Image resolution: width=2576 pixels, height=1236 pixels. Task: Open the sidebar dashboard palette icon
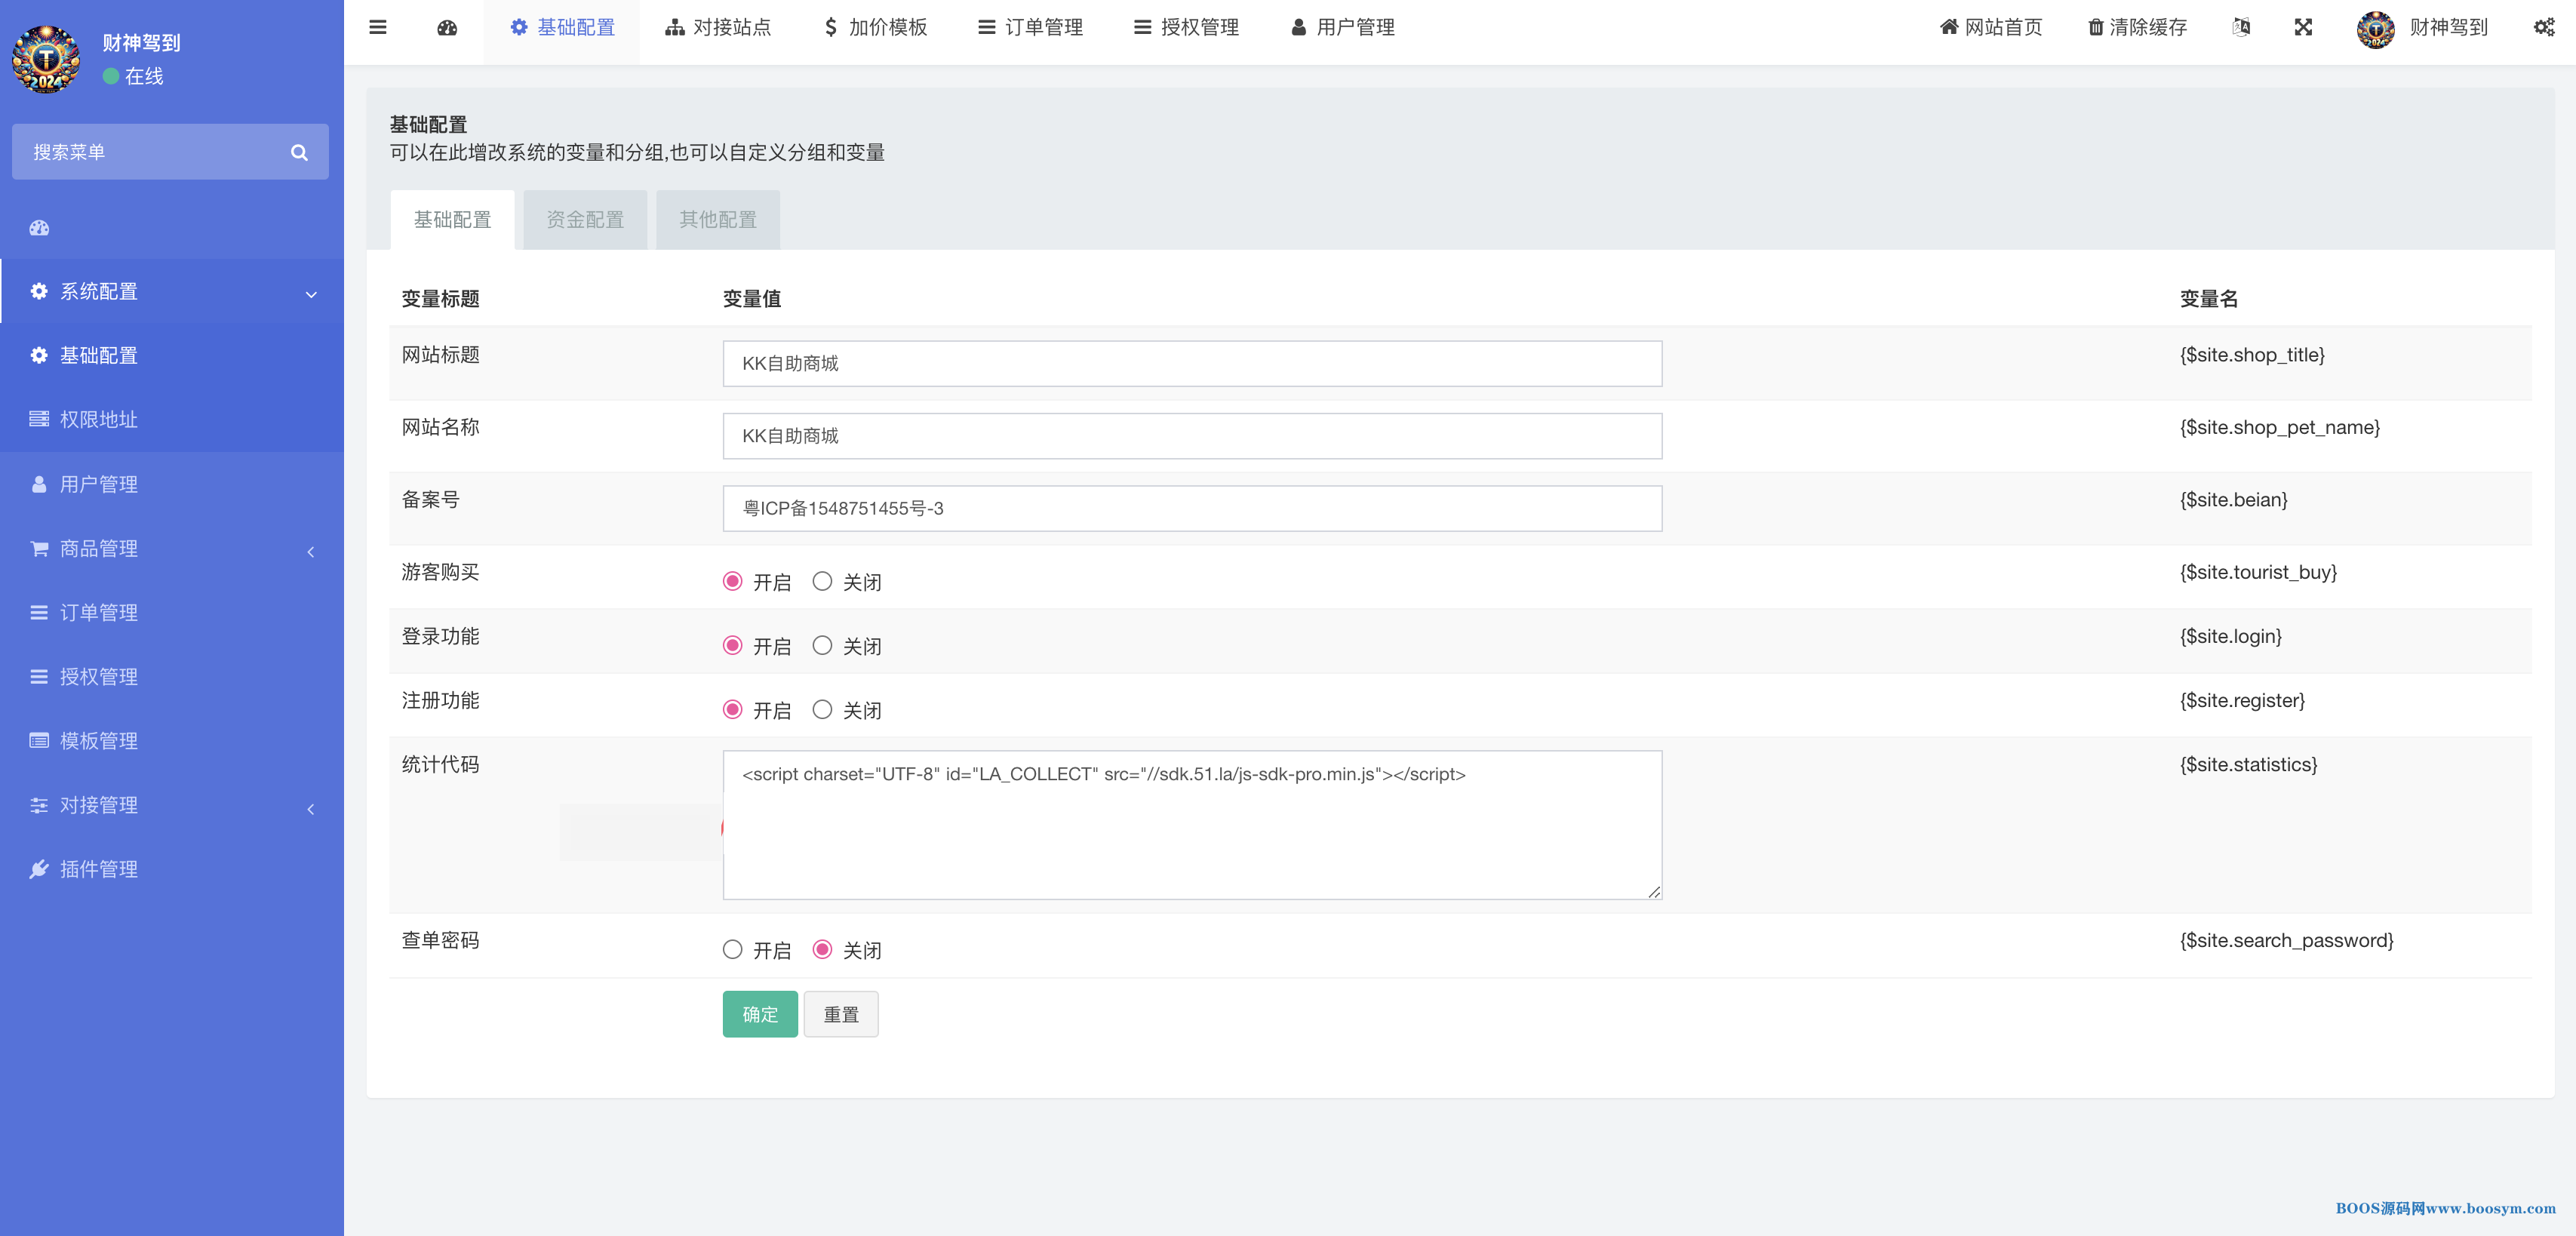click(39, 228)
